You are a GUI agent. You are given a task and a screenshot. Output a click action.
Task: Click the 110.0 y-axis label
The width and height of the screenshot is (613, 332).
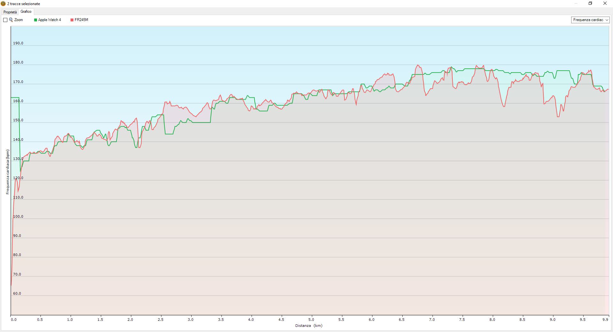18,197
